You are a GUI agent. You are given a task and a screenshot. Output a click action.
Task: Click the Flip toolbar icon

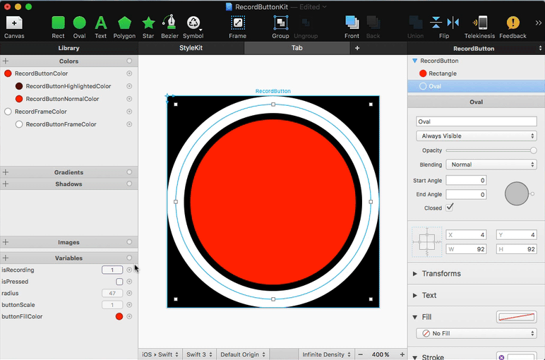444,27
